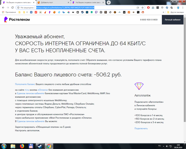186x149 pixels.
Task: Click the browser forward arrow
Action: pyautogui.click(x=8, y=8)
